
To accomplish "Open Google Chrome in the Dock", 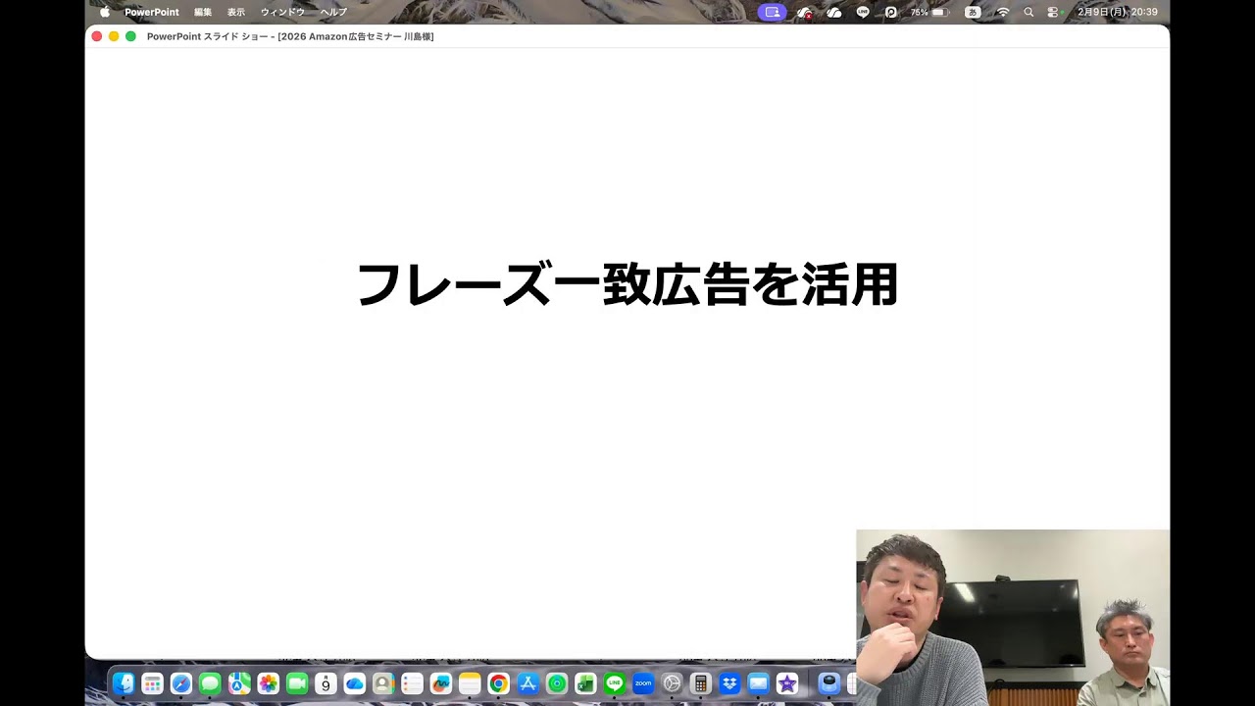I will 499,683.
